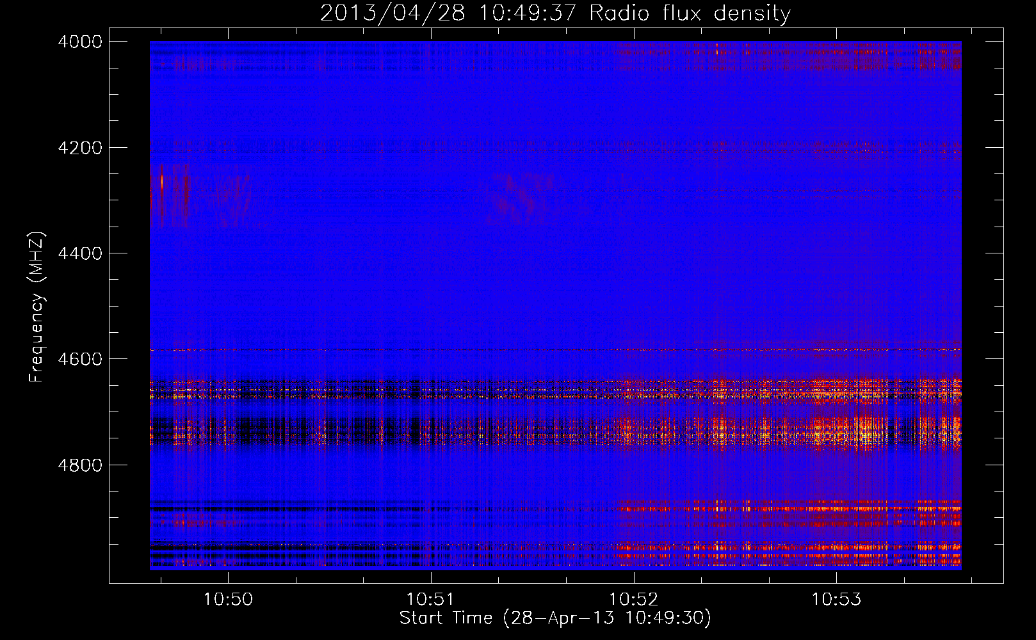Click the "Frequency (MHZ)" axis label
This screenshot has width=1036, height=640.
(x=36, y=307)
